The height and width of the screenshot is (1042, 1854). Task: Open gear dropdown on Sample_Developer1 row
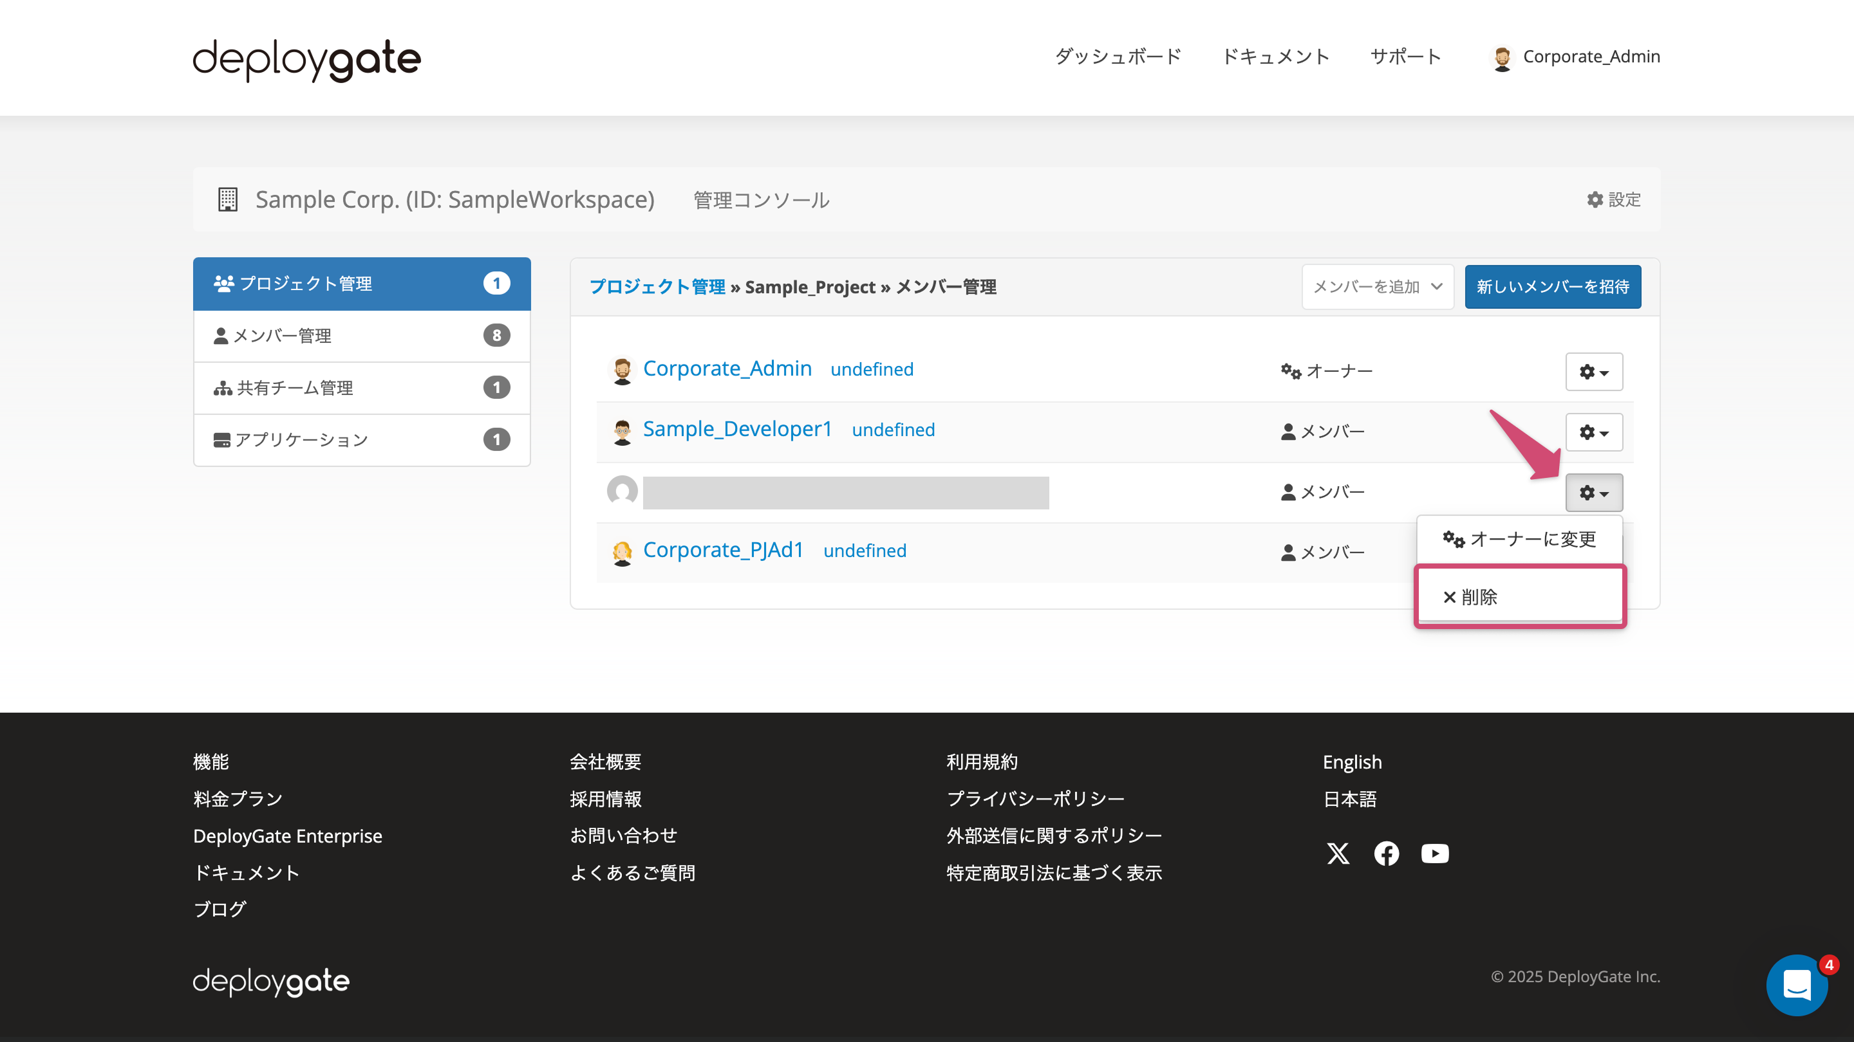coord(1594,432)
